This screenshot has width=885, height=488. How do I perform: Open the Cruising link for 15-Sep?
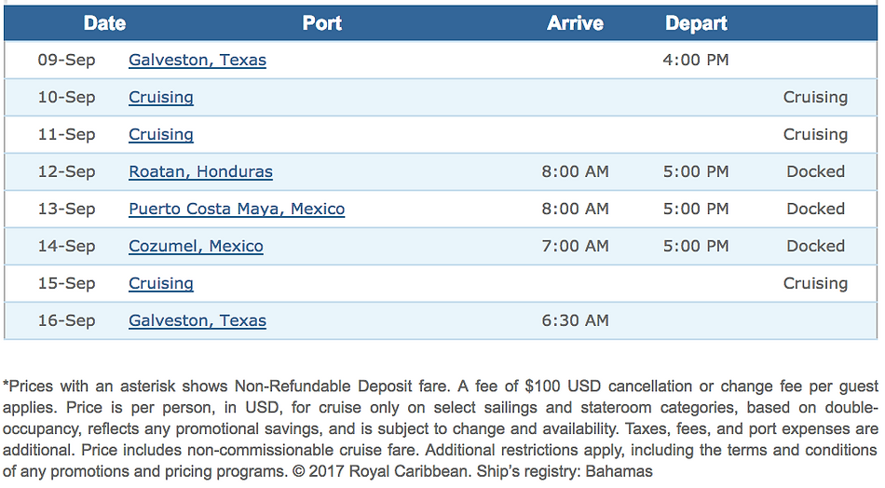(x=161, y=283)
